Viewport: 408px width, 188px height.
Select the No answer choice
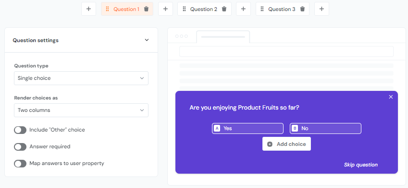coord(325,128)
